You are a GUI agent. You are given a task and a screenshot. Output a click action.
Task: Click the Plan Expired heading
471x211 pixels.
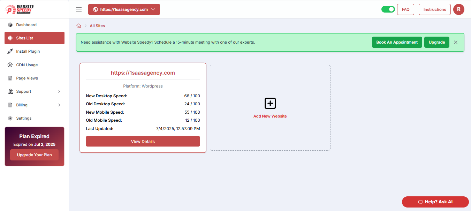pos(34,136)
